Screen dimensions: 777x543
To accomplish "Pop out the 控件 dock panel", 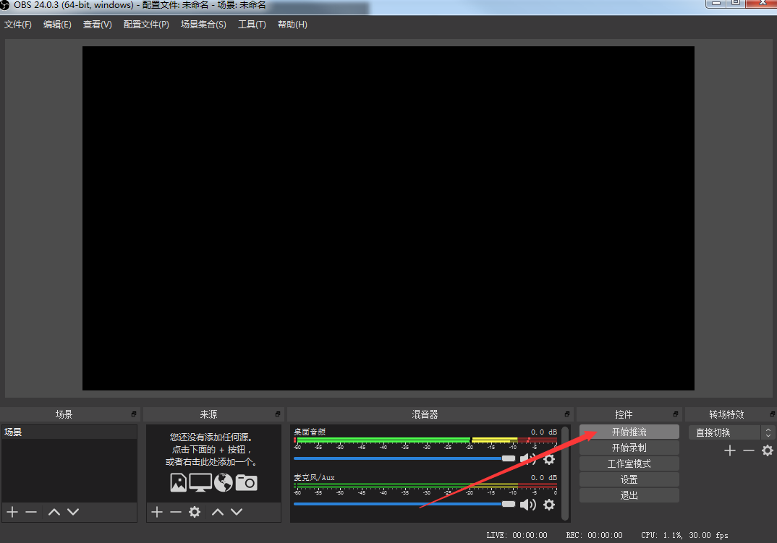I will [x=676, y=414].
